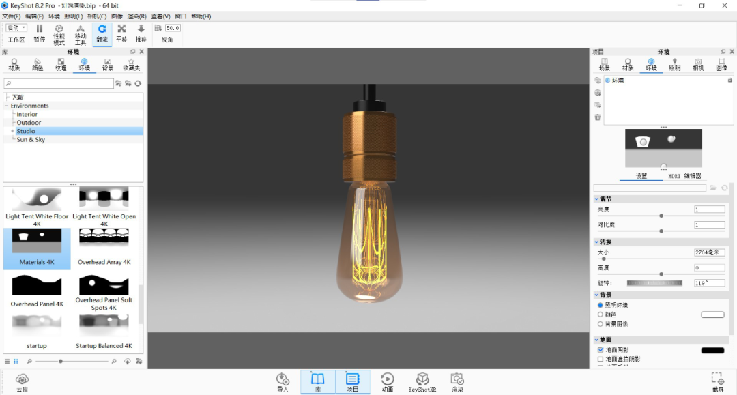Click the Size (大小) value field
Image resolution: width=737 pixels, height=395 pixels.
tap(709, 252)
